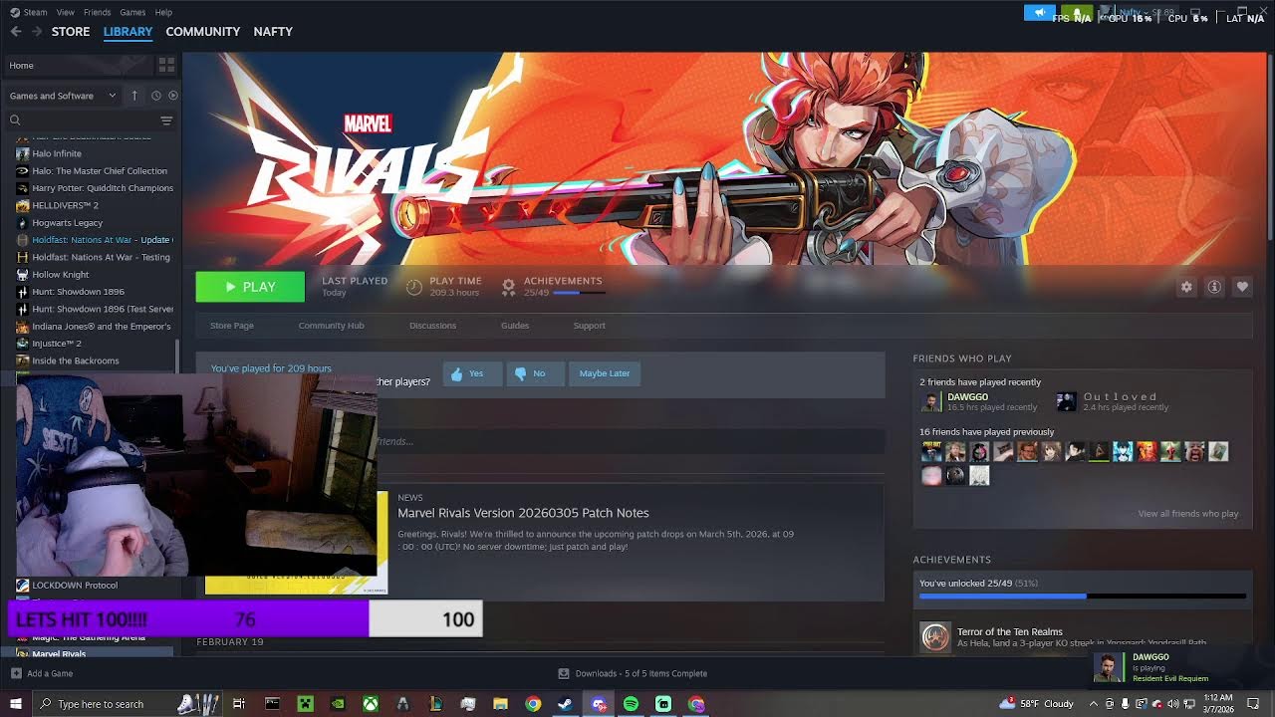Screen dimensions: 1275x717
Task: Open the Community Hub link
Action: tap(332, 326)
